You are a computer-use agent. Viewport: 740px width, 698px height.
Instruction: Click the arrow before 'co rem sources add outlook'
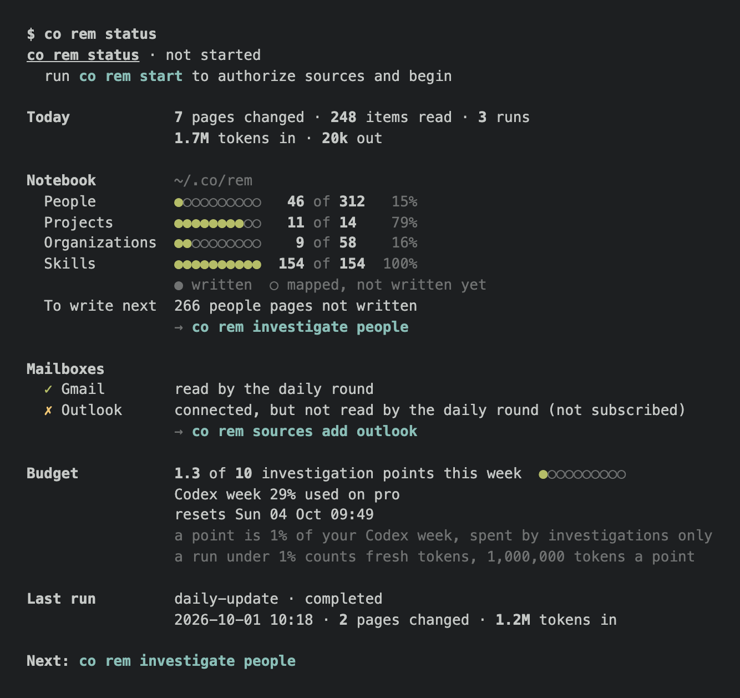[179, 432]
